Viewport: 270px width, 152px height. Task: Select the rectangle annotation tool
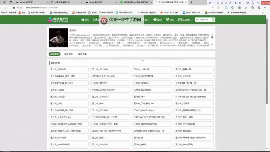pos(214,3)
